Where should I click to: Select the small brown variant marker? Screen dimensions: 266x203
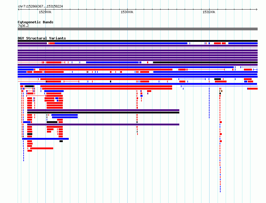pyautogui.click(x=221, y=91)
